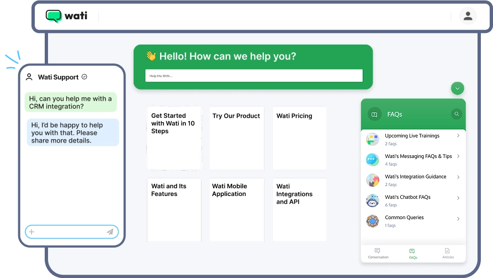Image resolution: width=493 pixels, height=278 pixels.
Task: Click Common Queries title
Action: pyautogui.click(x=404, y=217)
